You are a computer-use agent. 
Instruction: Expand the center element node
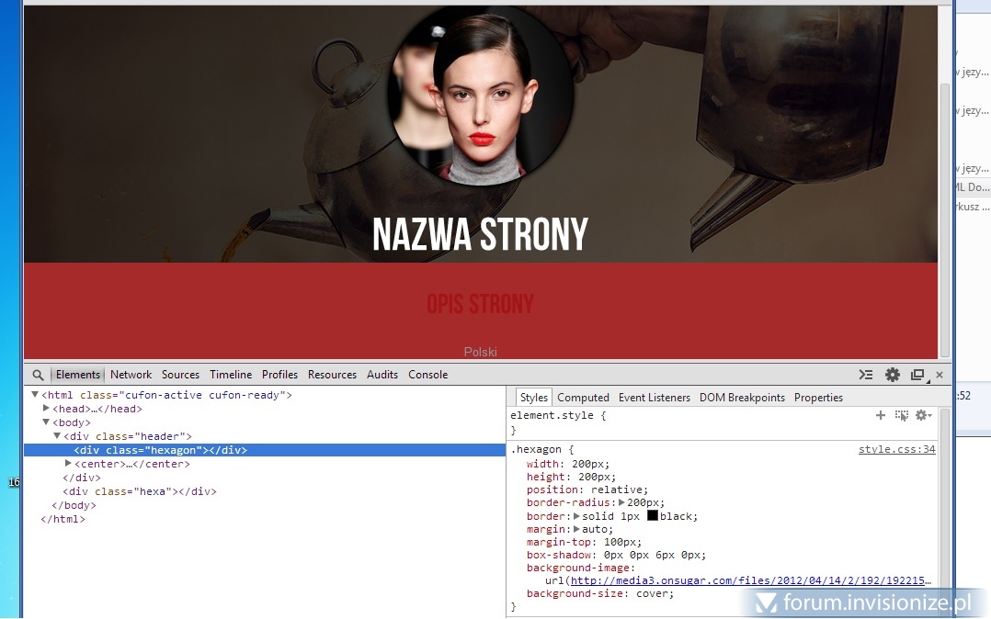(x=68, y=464)
